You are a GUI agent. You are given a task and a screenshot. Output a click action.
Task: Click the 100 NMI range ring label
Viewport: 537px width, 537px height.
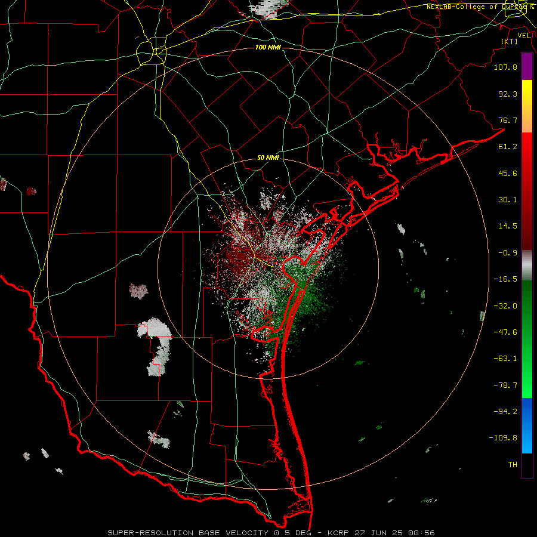268,47
